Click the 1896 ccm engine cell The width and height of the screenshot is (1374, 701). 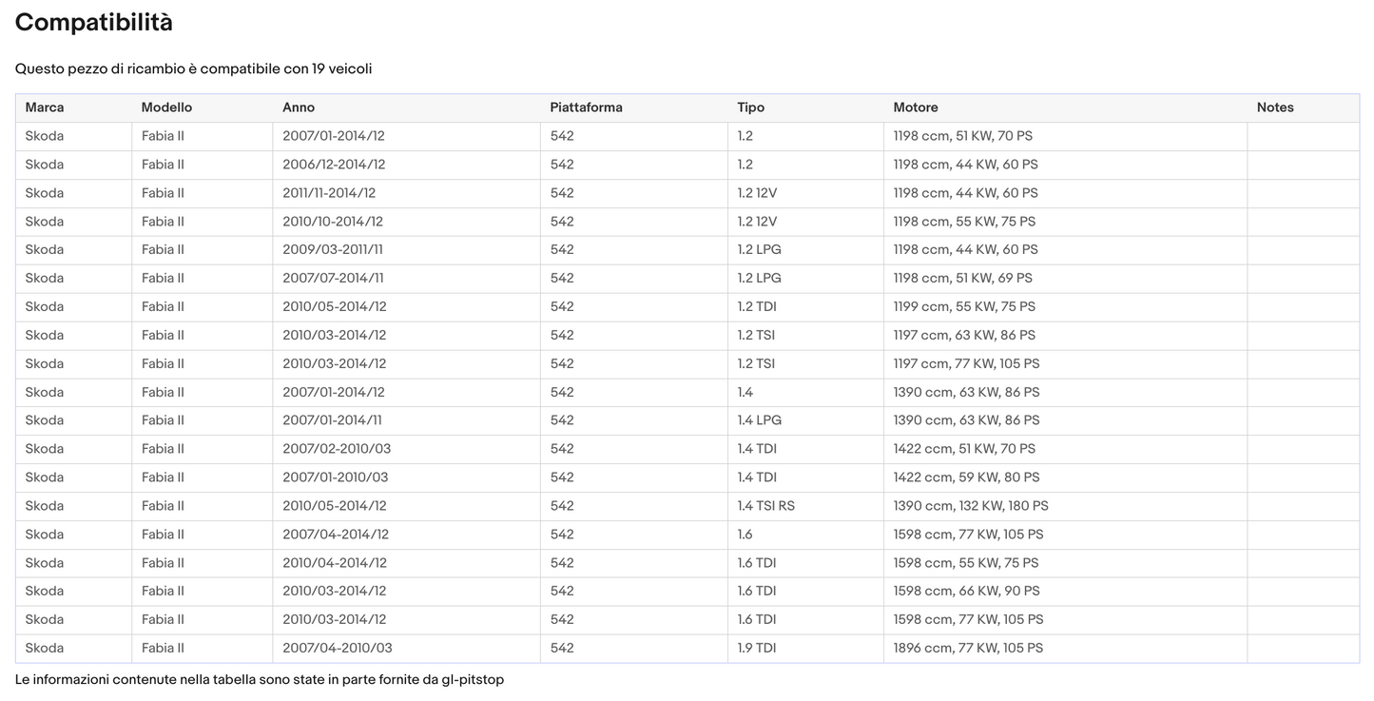click(968, 648)
